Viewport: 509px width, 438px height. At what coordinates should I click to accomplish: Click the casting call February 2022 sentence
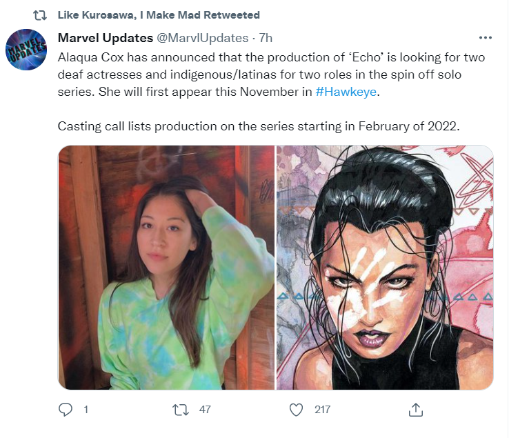[259, 126]
